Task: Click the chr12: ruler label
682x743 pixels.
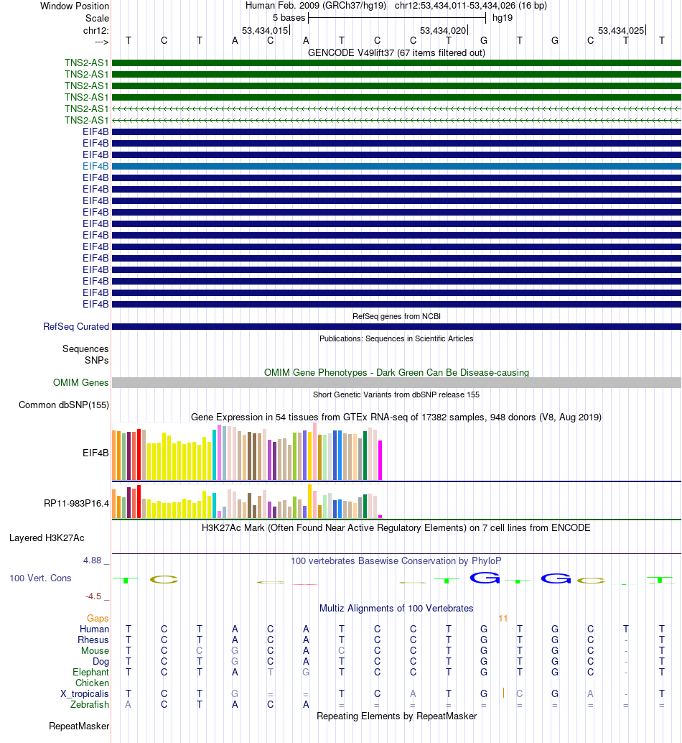Action: (x=95, y=30)
